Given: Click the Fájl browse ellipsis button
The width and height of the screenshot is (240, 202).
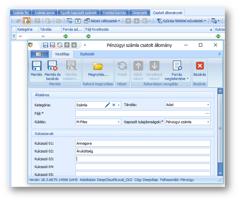Looking at the screenshot, I should click(x=207, y=114).
